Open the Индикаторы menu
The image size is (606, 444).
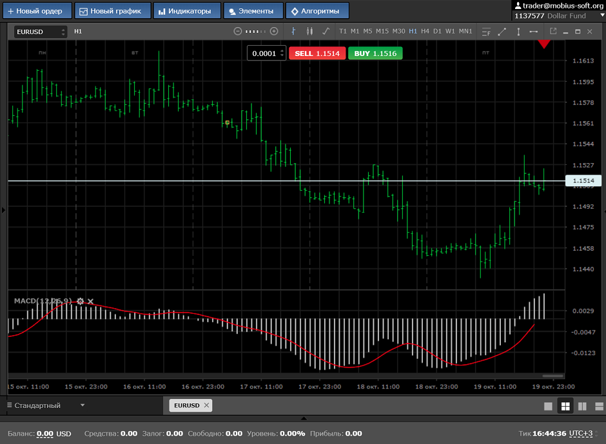(x=187, y=11)
